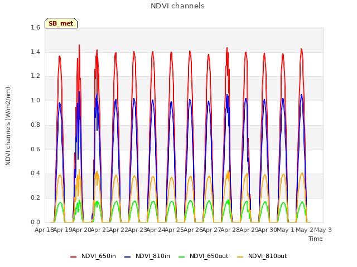Viewport: 357px width, 267px height.
Task: Click the blue NDVI_810in legend swatch
Action: (128, 257)
